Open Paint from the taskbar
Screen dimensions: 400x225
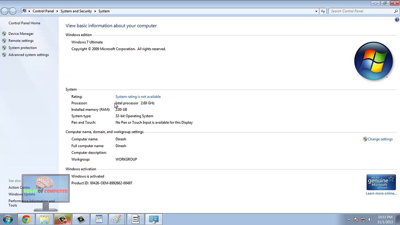click(x=117, y=219)
